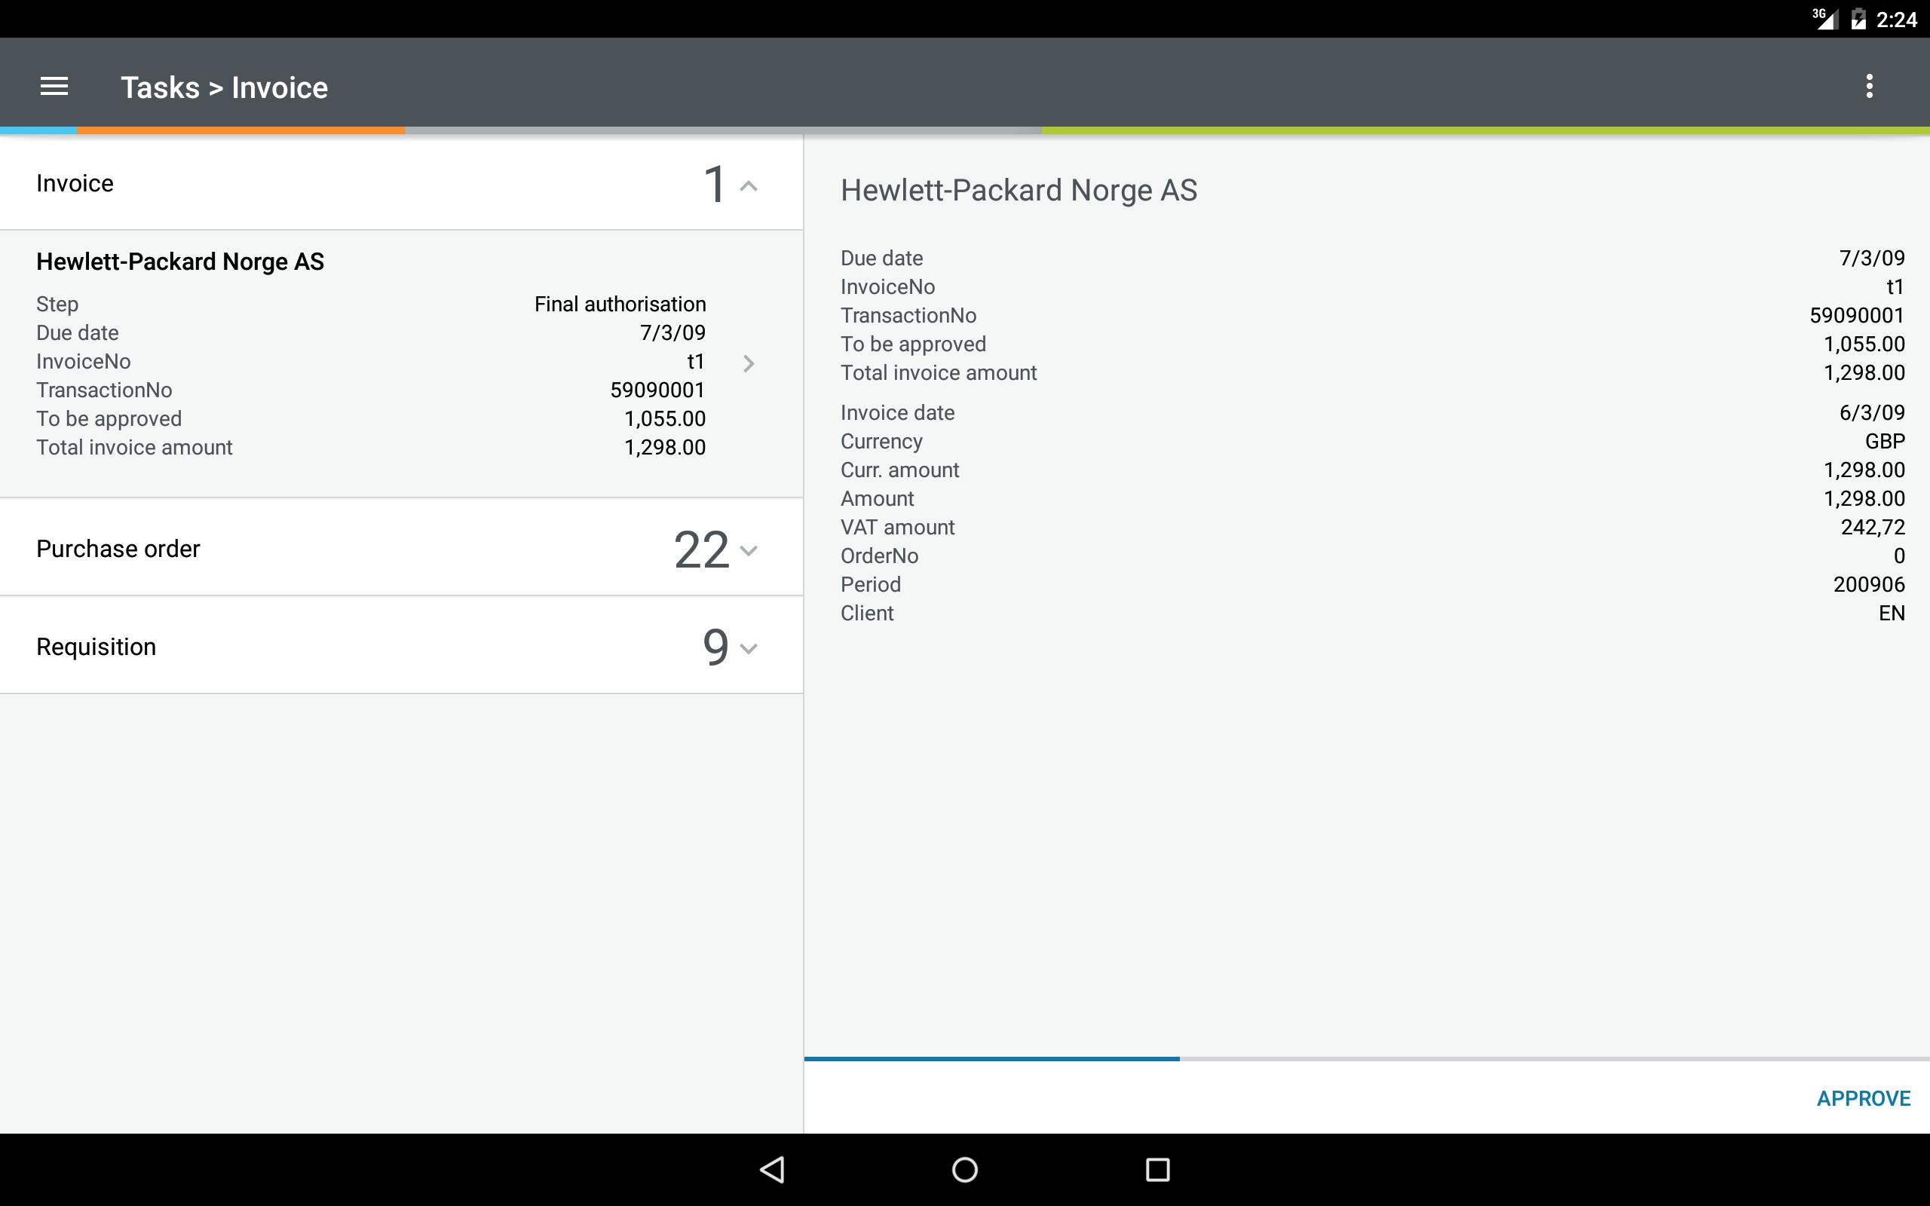
Task: Click the network type 3G indicator
Action: [1802, 17]
